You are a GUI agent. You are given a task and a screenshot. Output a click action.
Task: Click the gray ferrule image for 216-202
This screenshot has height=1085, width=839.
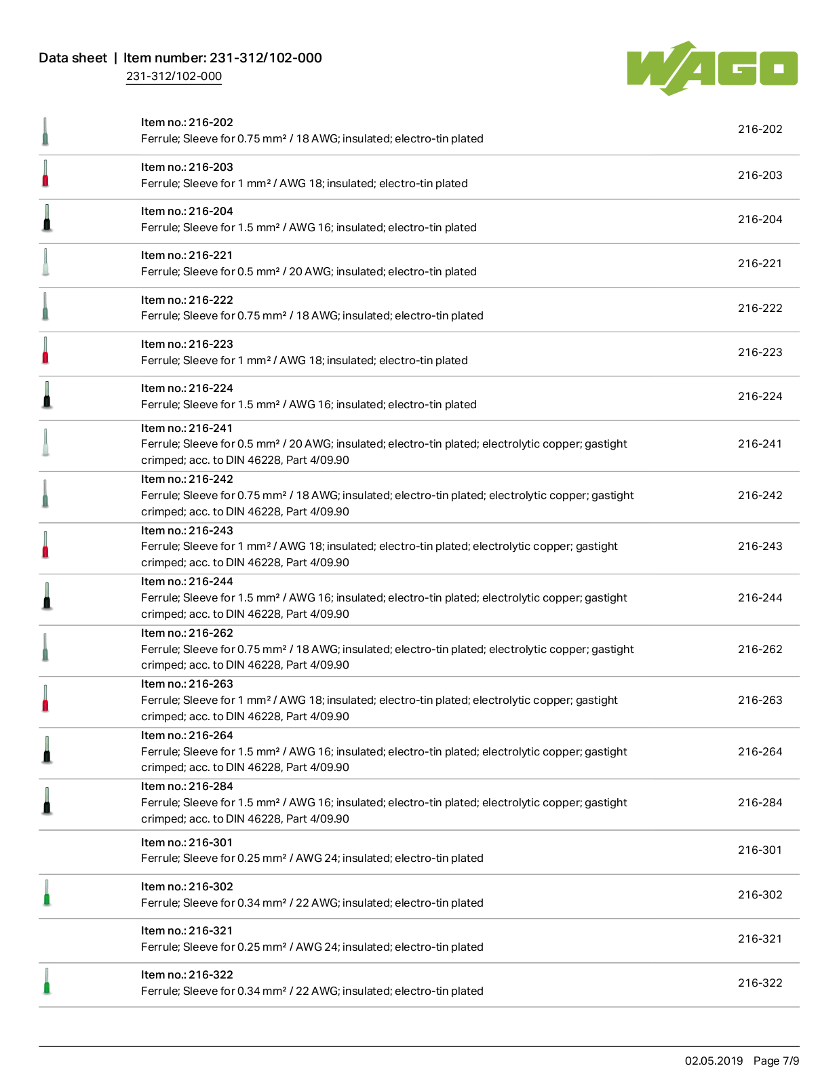pyautogui.click(x=45, y=132)
